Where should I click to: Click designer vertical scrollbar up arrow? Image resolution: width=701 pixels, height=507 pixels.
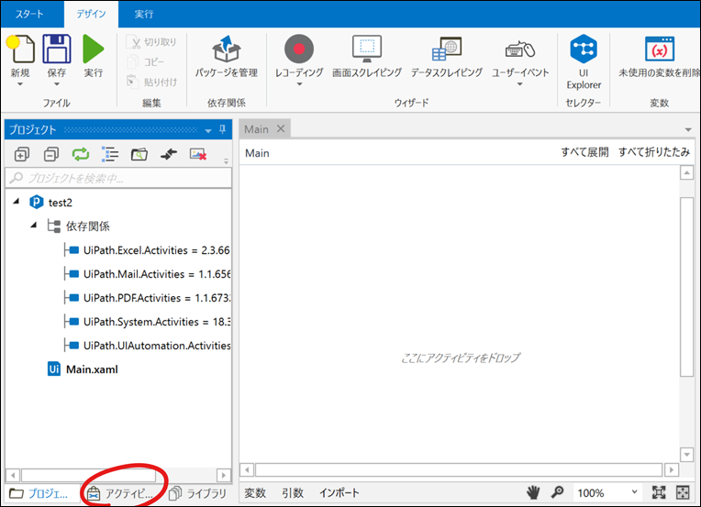coord(686,172)
